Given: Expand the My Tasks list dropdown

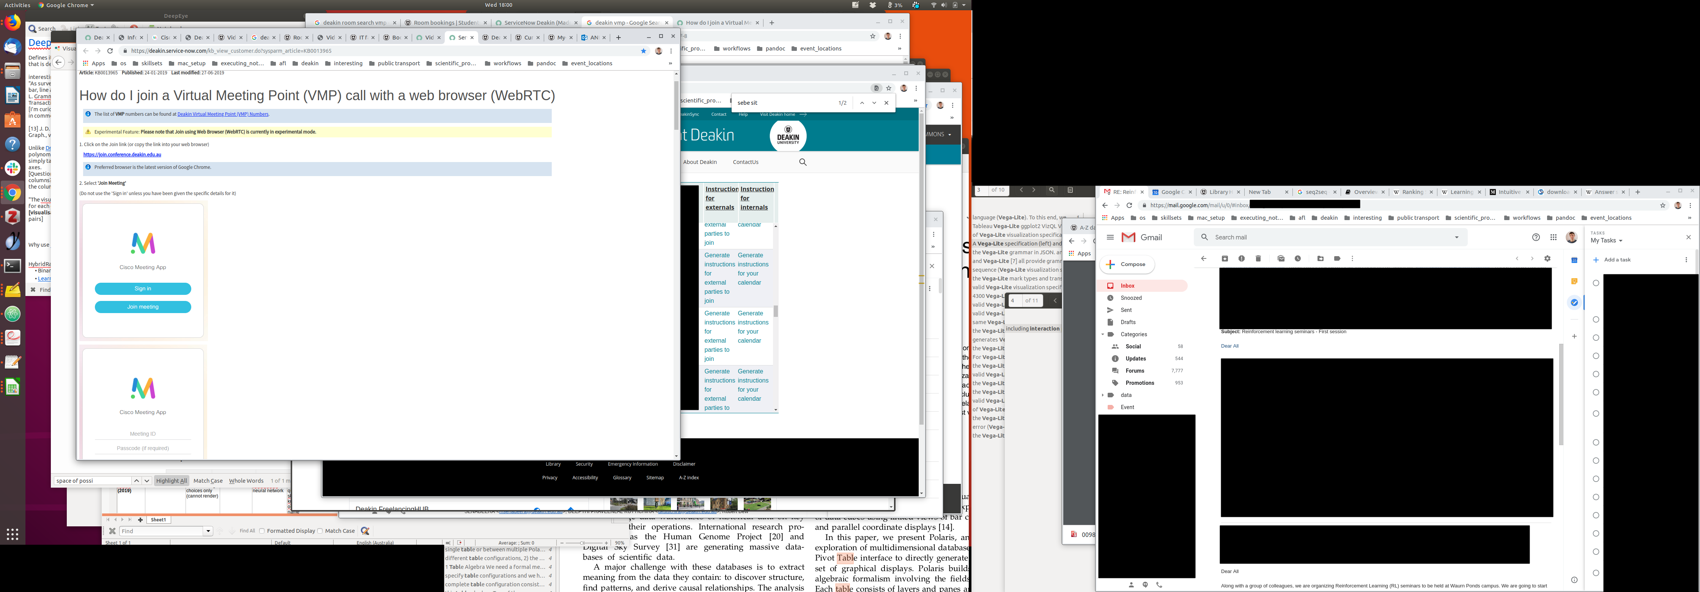Looking at the screenshot, I should click(x=1620, y=241).
